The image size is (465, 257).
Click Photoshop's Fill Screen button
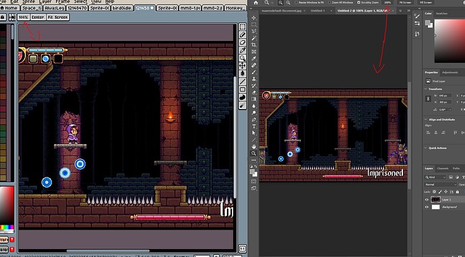(426, 3)
